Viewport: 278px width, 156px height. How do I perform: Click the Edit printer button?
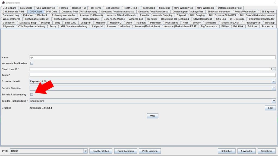point(270,108)
